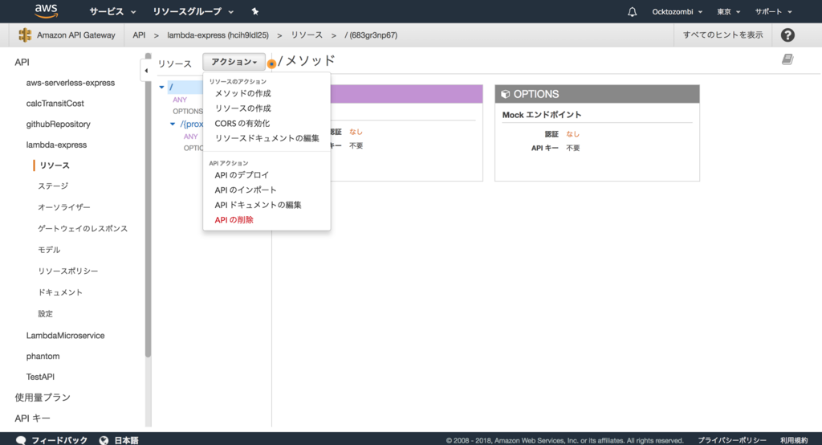Select OPTIONS method under root resource
This screenshot has height=445, width=822.
pos(188,111)
